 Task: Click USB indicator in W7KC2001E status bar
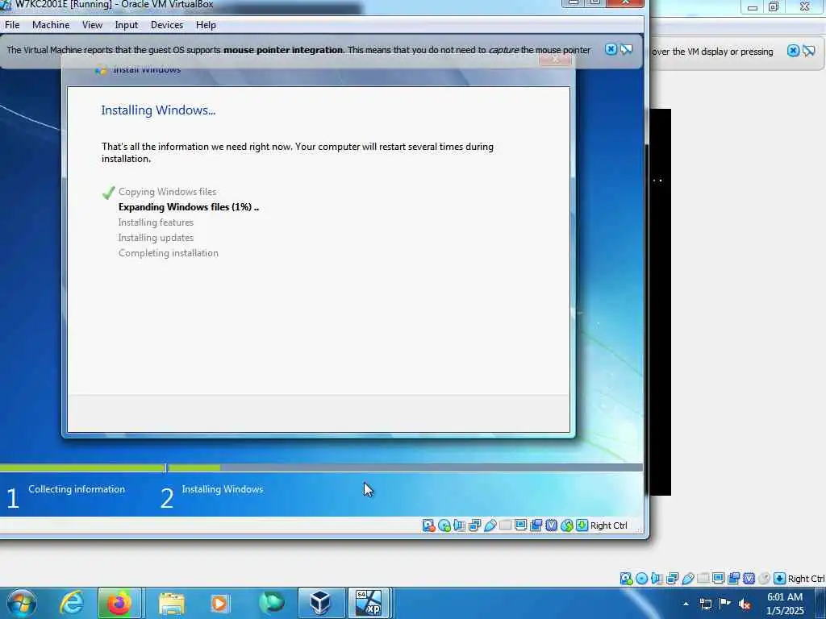[490, 526]
